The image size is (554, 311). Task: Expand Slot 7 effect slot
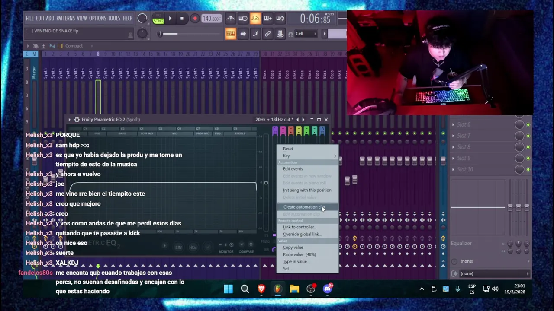pyautogui.click(x=453, y=136)
